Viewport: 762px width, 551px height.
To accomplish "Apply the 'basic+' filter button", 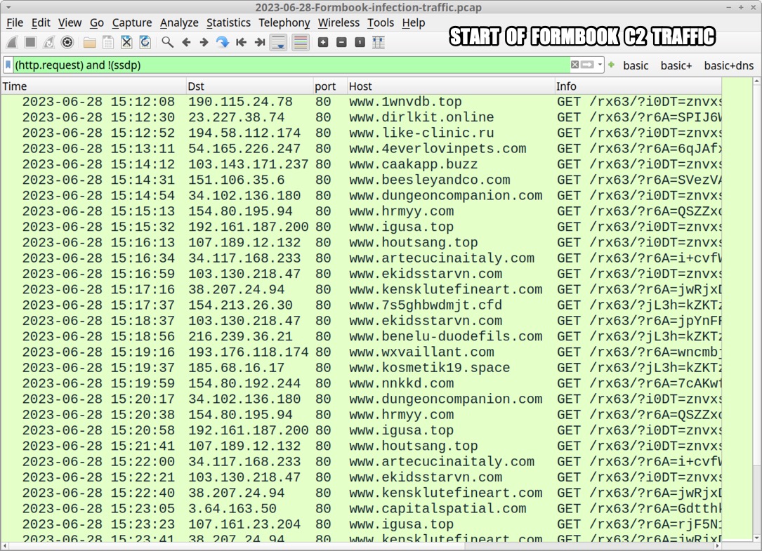I will click(x=676, y=65).
